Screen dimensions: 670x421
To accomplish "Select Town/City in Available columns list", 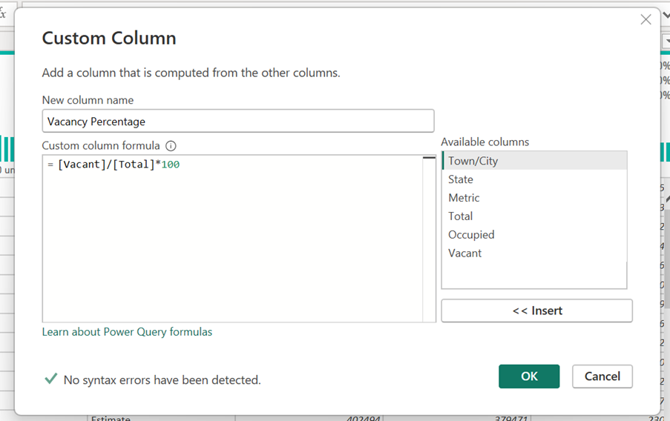I will pos(473,161).
